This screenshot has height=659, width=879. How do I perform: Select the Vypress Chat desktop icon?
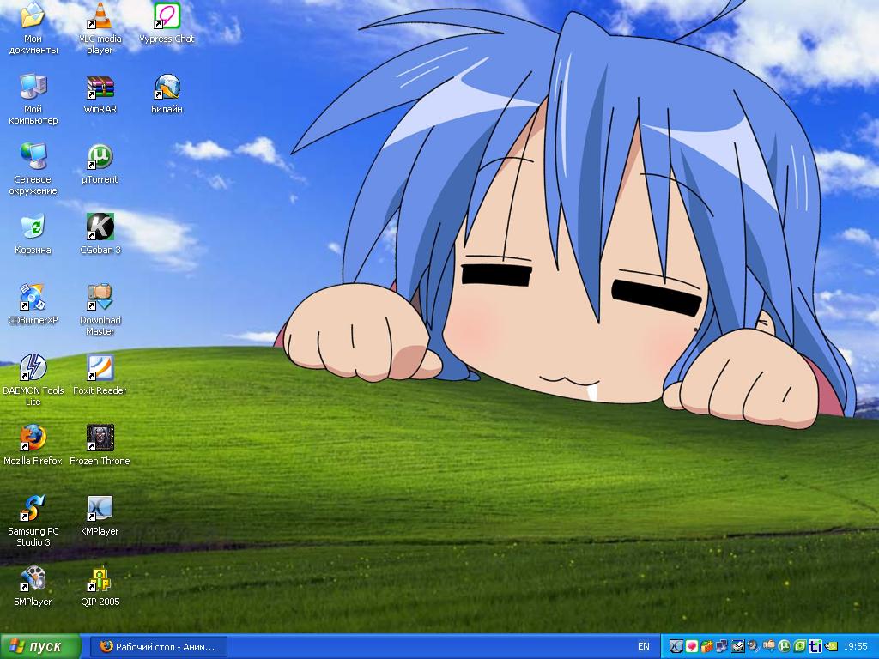167,23
